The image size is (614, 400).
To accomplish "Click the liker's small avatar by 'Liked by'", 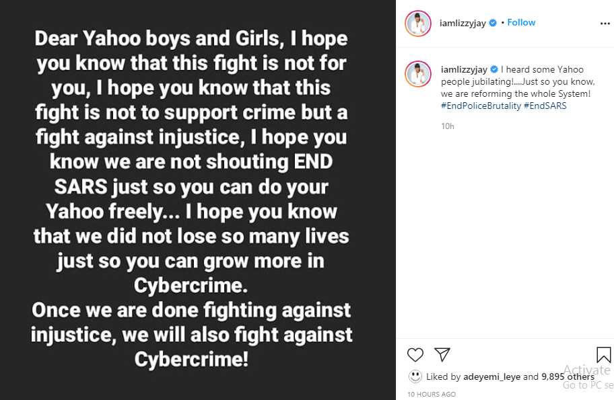I will [x=415, y=376].
